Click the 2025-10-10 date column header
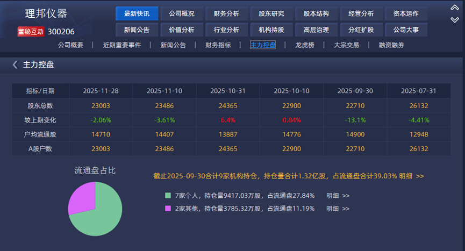Image resolution: width=465 pixels, height=251 pixels. coord(291,91)
